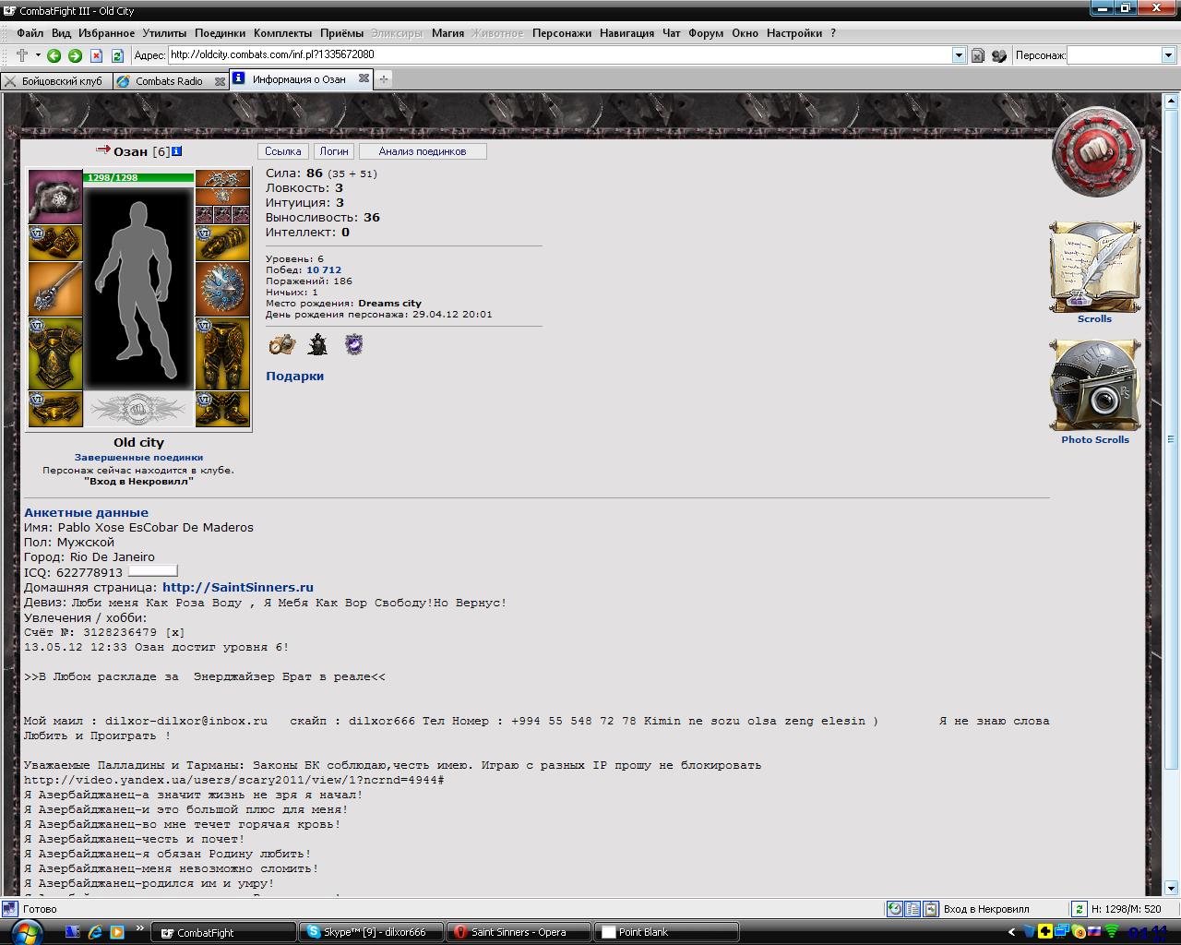Click the red X stop page icon
This screenshot has height=945, width=1181.
point(97,55)
